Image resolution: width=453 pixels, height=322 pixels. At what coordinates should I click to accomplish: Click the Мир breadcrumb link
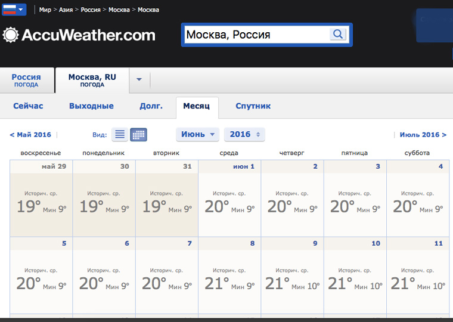45,10
